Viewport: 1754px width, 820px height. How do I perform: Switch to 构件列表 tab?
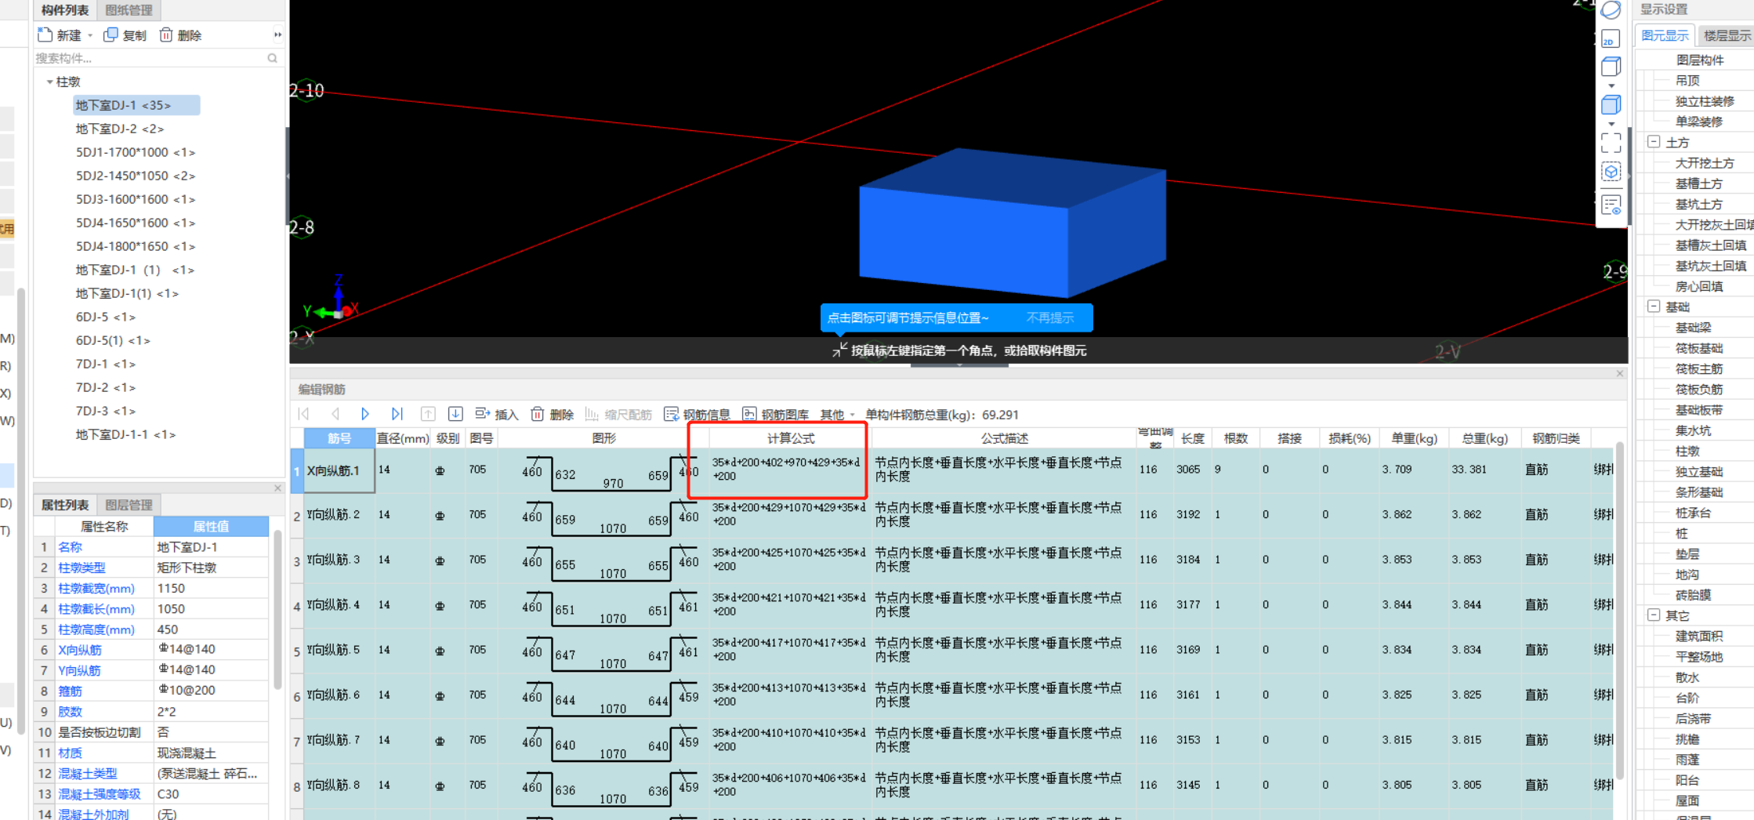pos(65,10)
